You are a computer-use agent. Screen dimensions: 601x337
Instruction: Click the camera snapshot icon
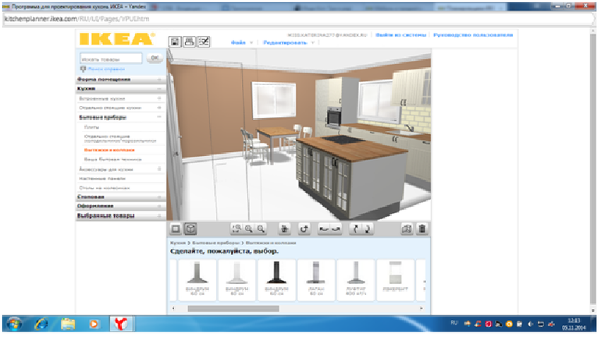pos(407,229)
